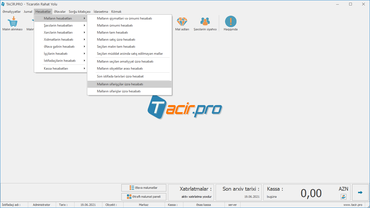Click the Haqqında exclamation icon
The image size is (370, 208).
click(x=231, y=22)
